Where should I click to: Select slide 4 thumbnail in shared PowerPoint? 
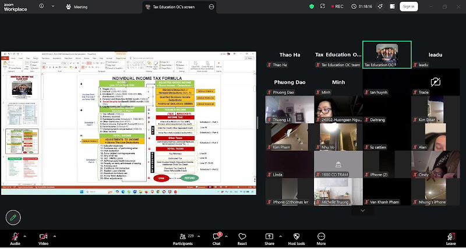coord(22,168)
